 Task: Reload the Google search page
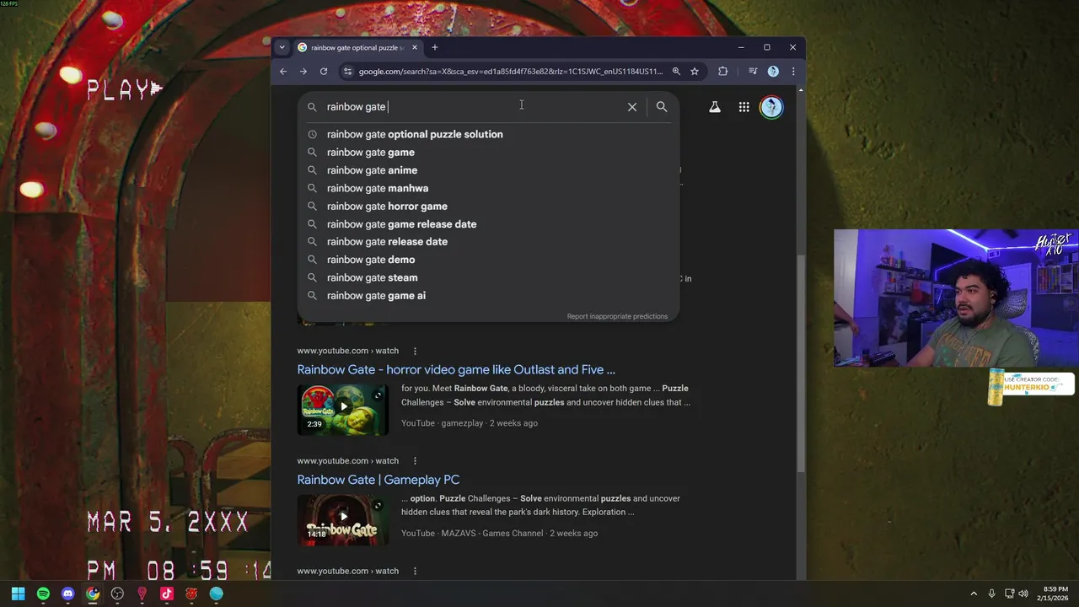(x=324, y=72)
